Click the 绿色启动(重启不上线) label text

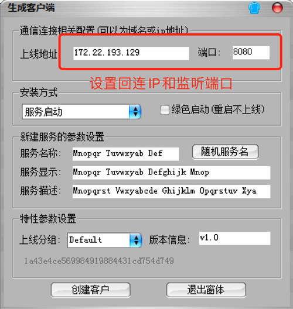pyautogui.click(x=218, y=109)
